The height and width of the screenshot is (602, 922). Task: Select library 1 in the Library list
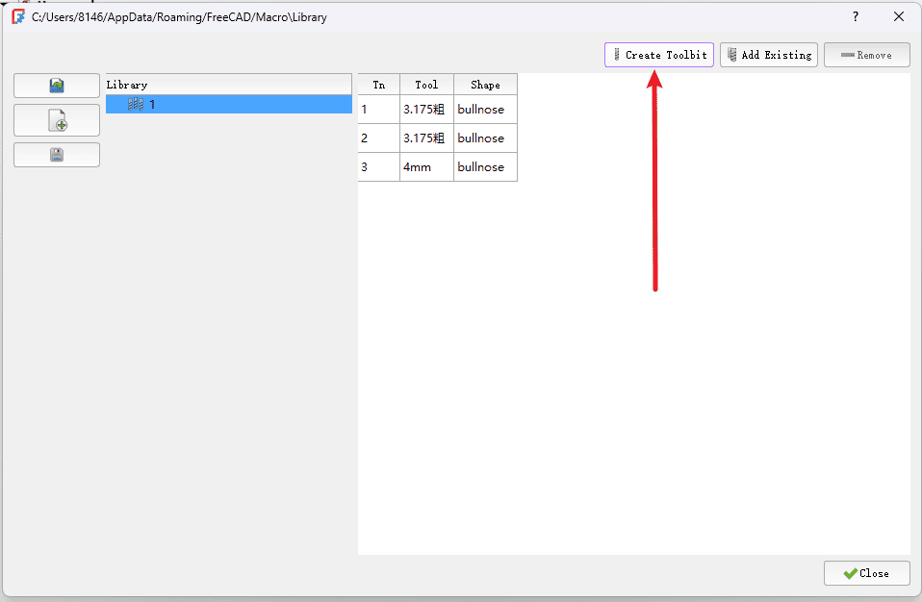click(152, 105)
